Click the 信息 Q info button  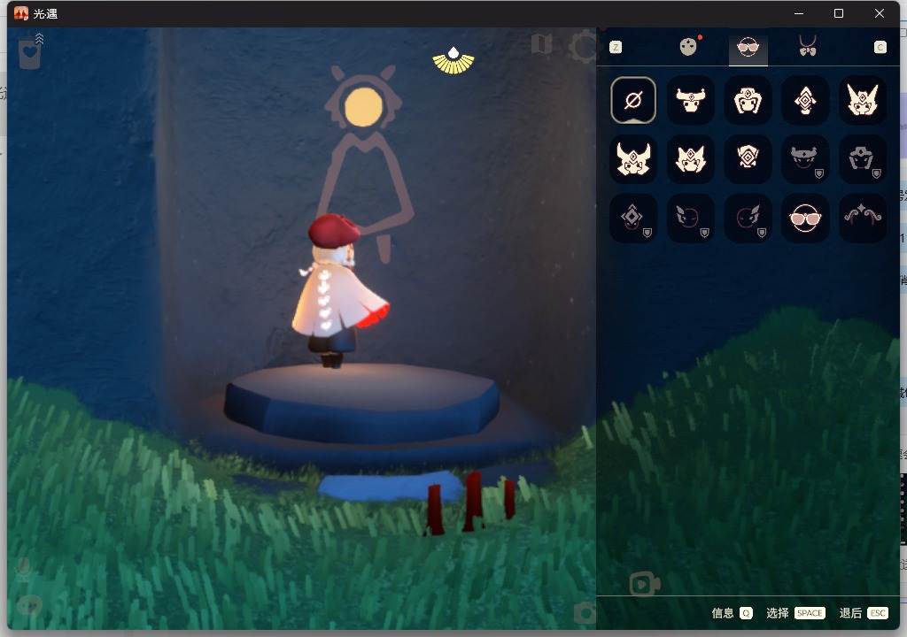(x=732, y=613)
